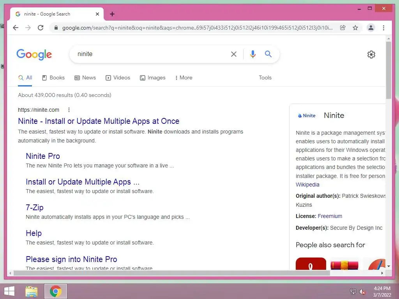399x299 pixels.
Task: Open File Explorer from the taskbar
Action: (x=32, y=291)
